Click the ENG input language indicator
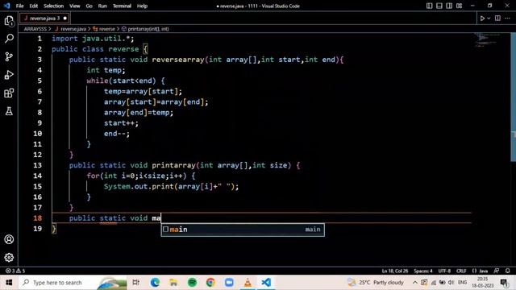 click(x=462, y=282)
